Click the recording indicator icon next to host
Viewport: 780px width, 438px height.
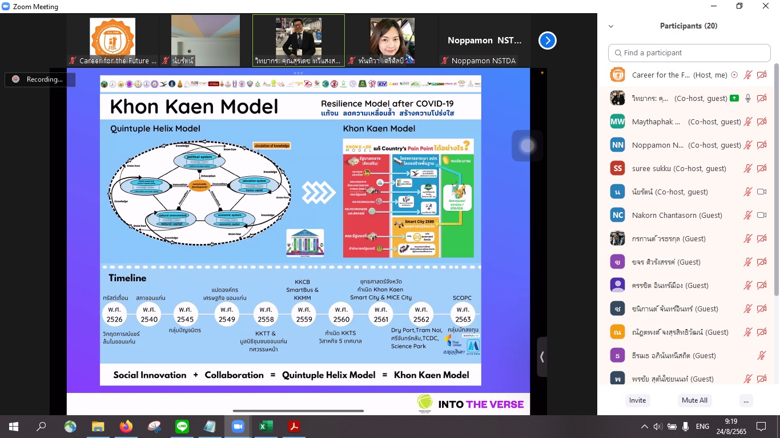click(x=734, y=75)
